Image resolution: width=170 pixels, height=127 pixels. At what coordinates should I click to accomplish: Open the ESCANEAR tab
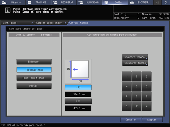(x=140, y=2)
